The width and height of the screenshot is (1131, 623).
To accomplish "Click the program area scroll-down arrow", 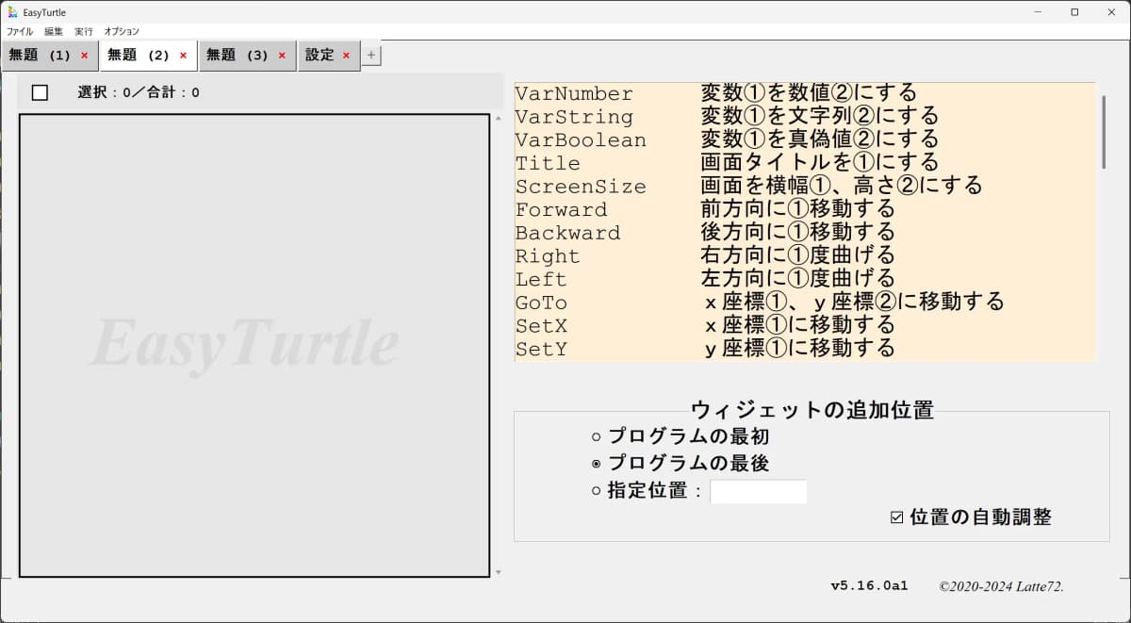I will 498,572.
